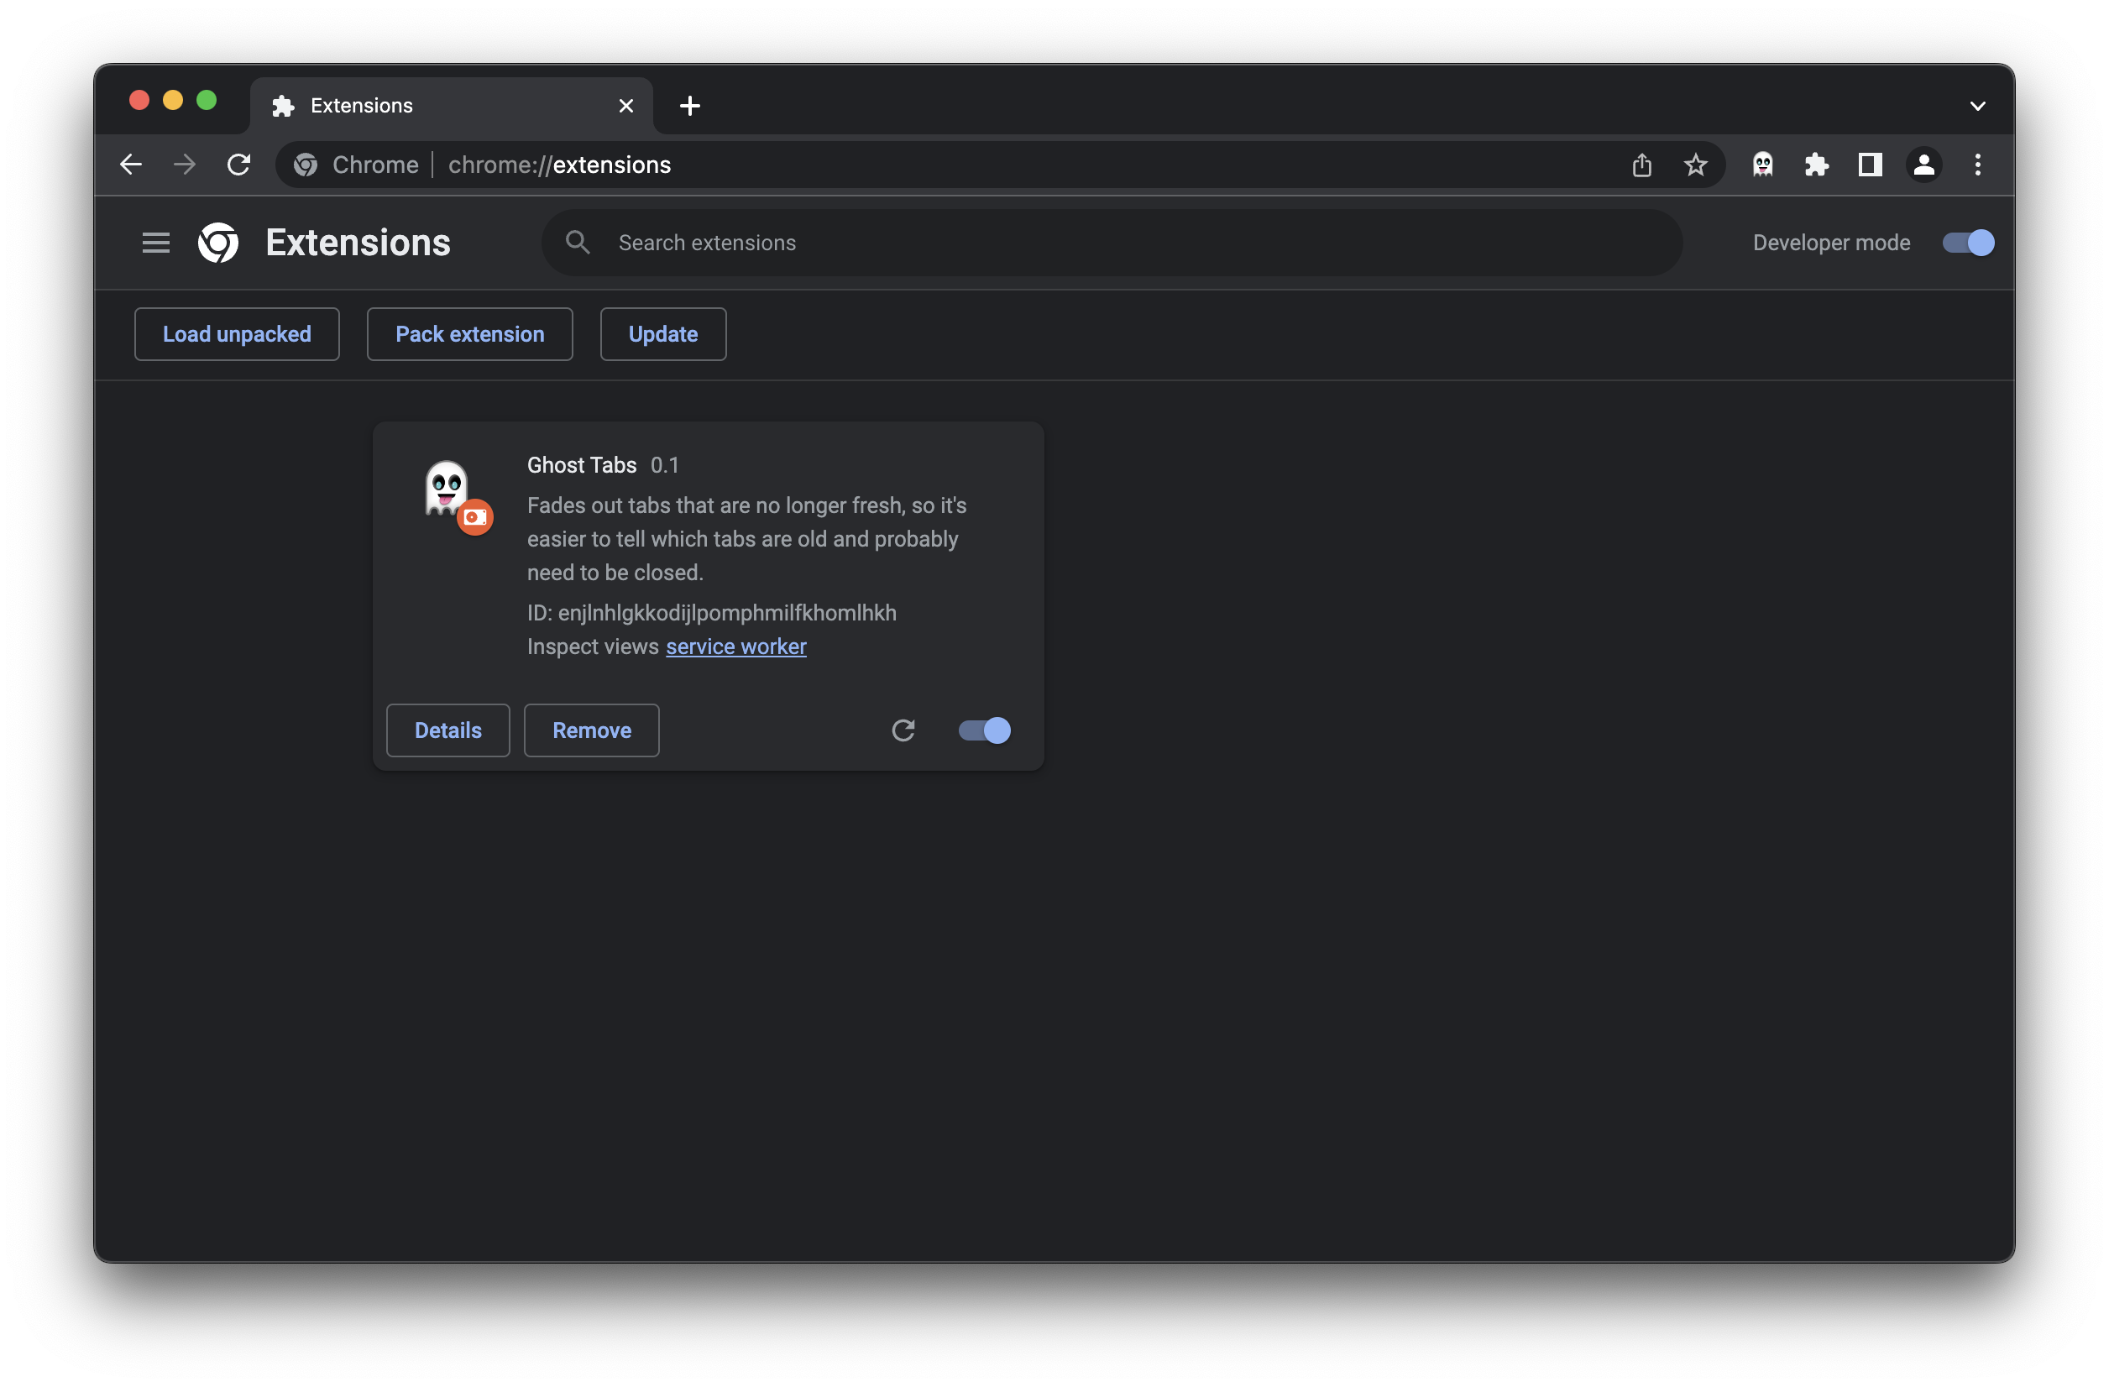Go back with the back arrow

pyautogui.click(x=131, y=165)
